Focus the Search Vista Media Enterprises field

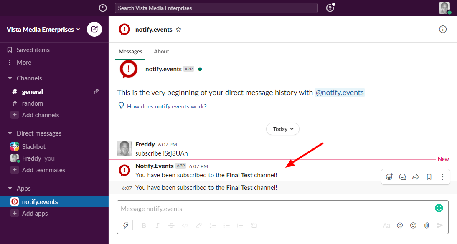coord(216,8)
